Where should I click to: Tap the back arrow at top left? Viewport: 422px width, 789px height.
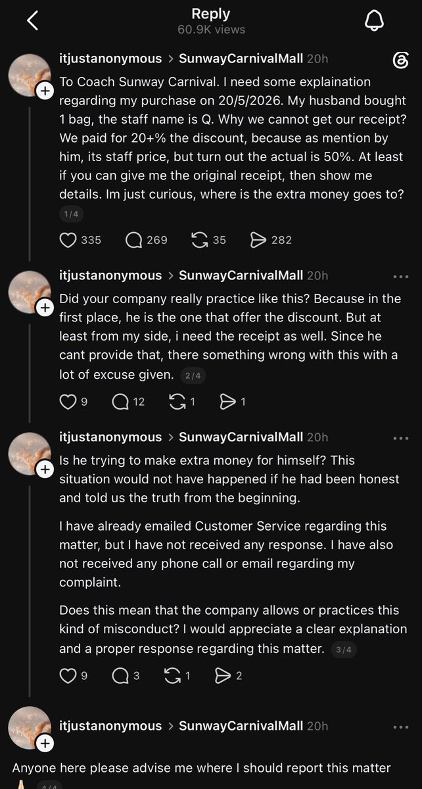click(33, 20)
